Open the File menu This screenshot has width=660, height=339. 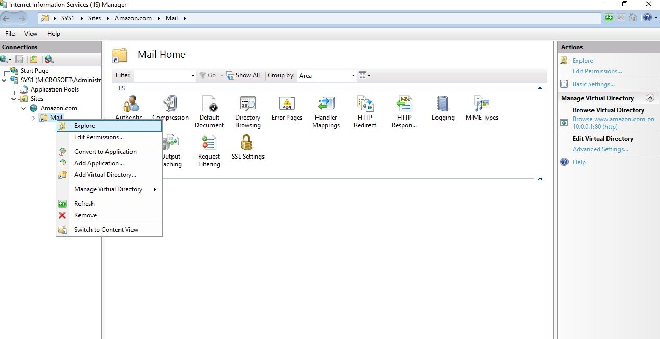(10, 34)
